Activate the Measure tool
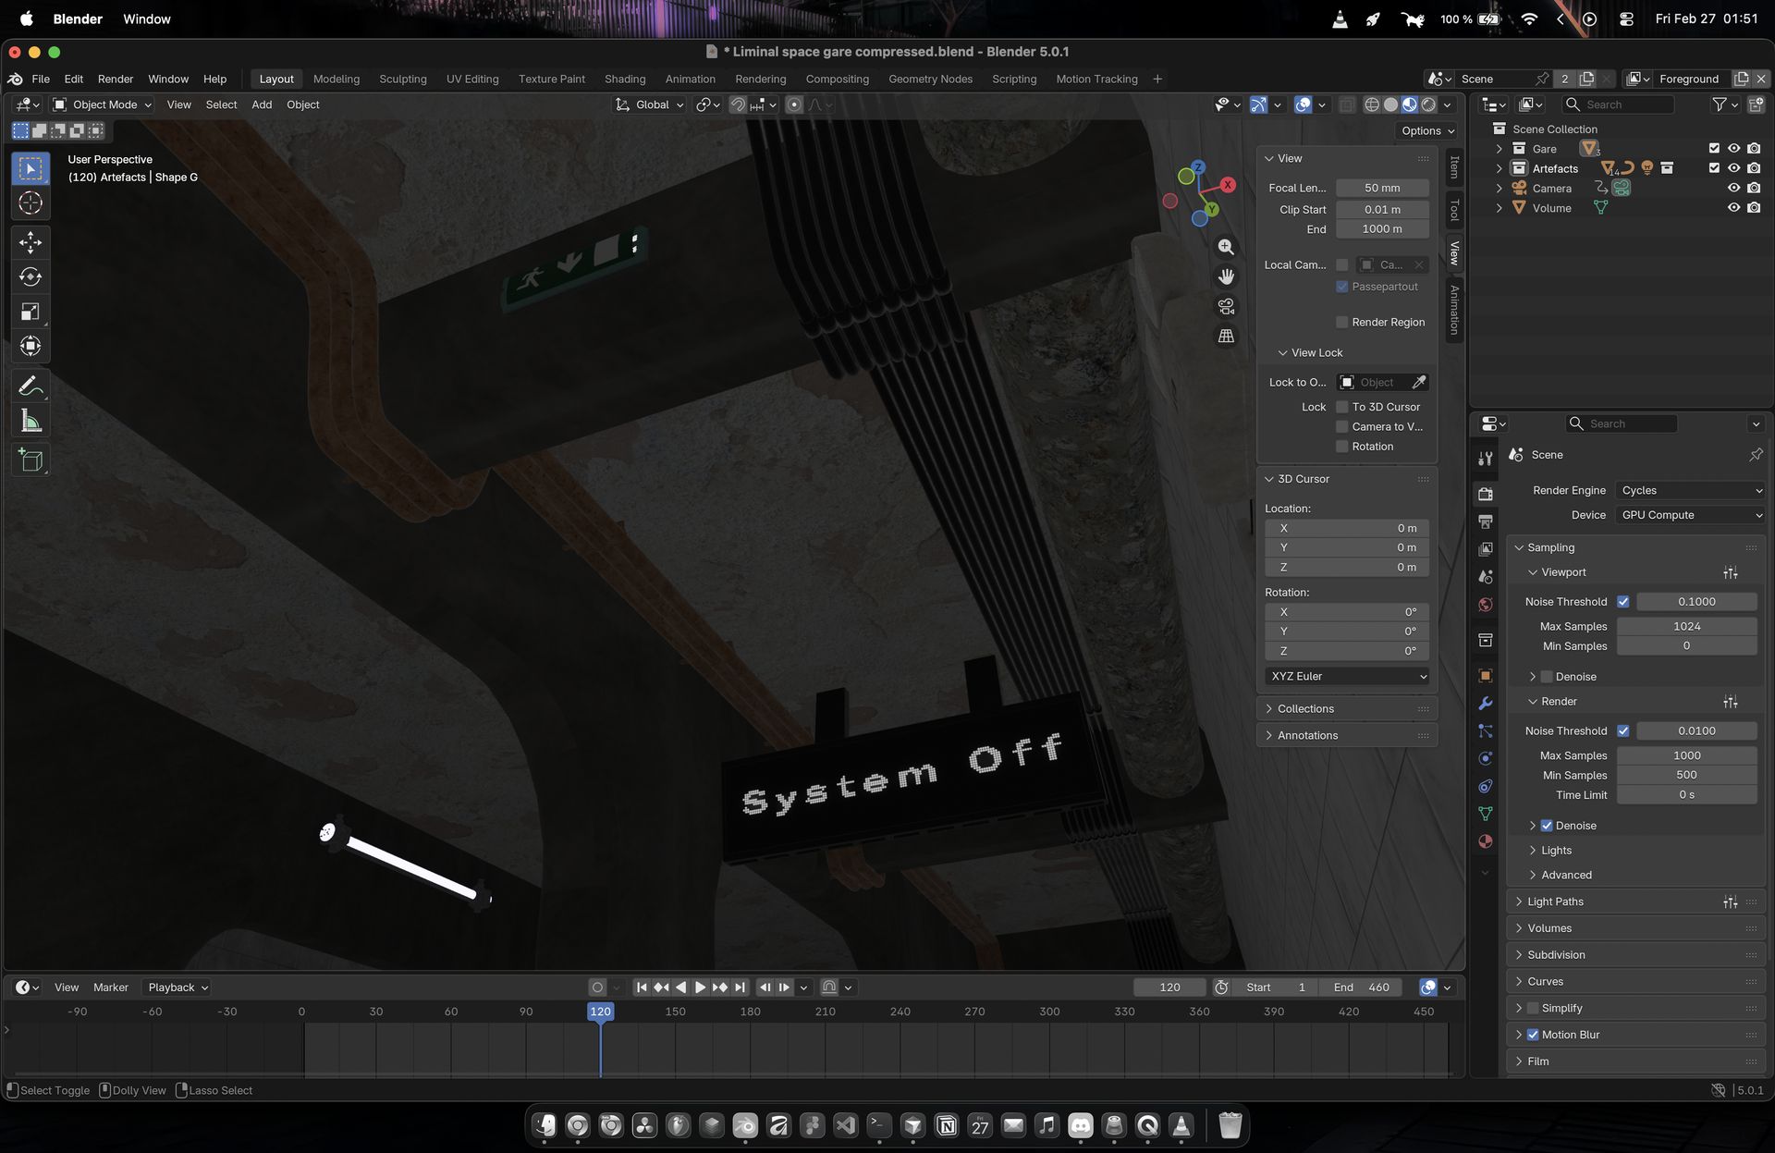Viewport: 1775px width, 1153px height. [x=31, y=422]
